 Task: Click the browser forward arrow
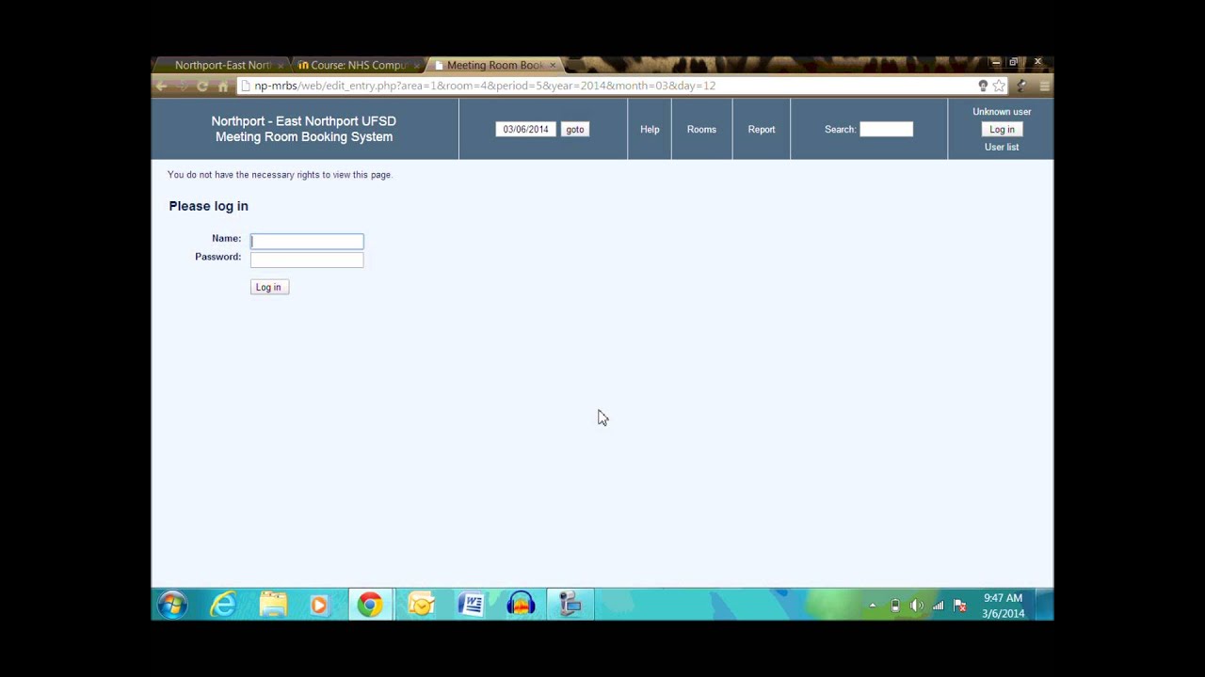coord(182,86)
